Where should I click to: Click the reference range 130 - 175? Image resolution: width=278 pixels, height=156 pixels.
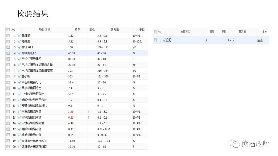coord(103,47)
